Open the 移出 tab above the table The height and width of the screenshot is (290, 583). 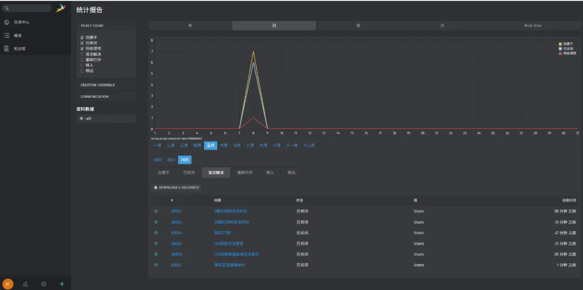coord(291,172)
